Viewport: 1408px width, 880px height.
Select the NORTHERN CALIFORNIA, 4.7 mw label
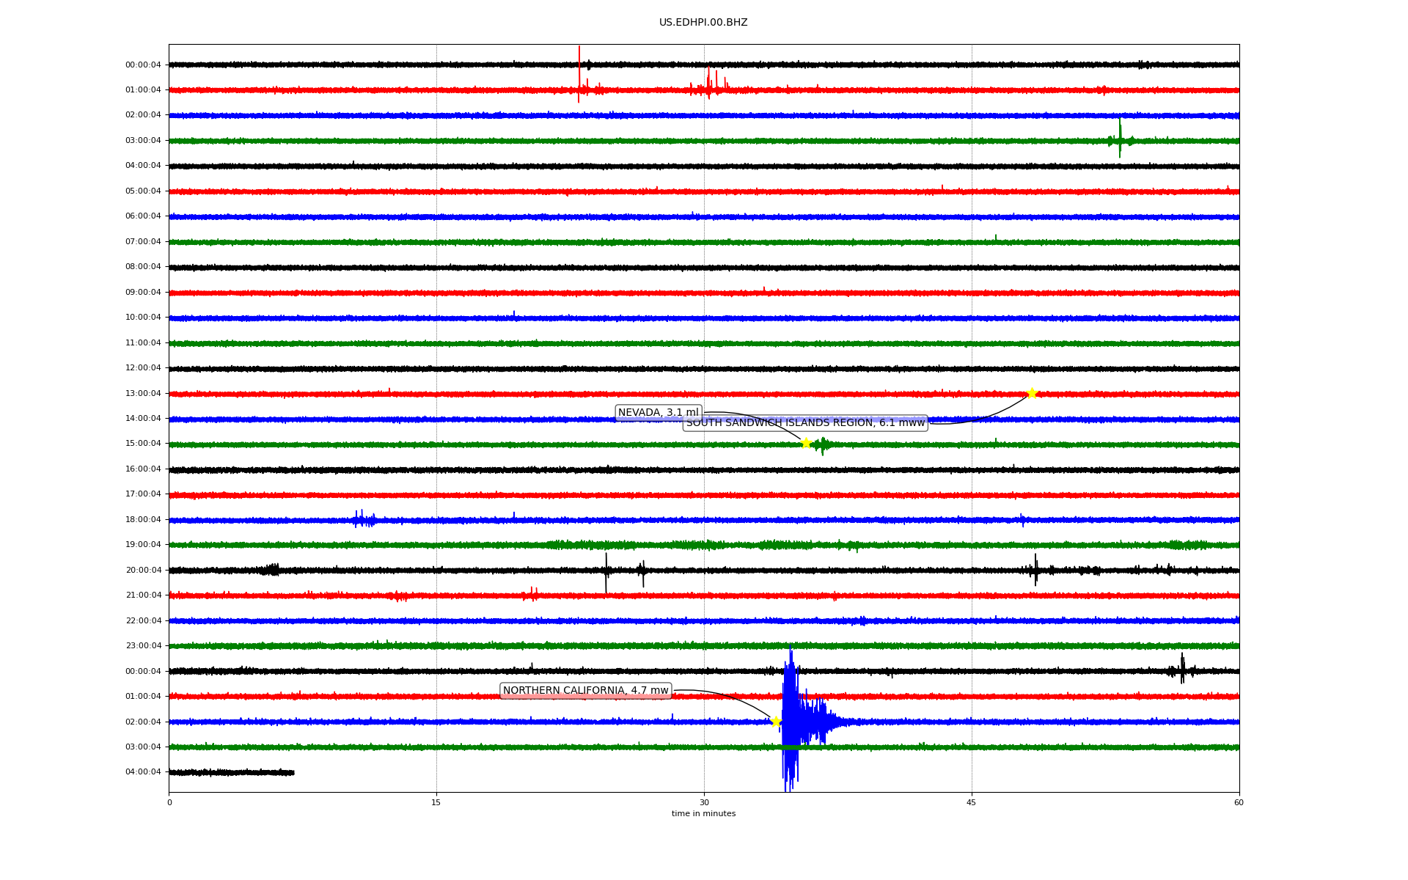click(x=586, y=691)
